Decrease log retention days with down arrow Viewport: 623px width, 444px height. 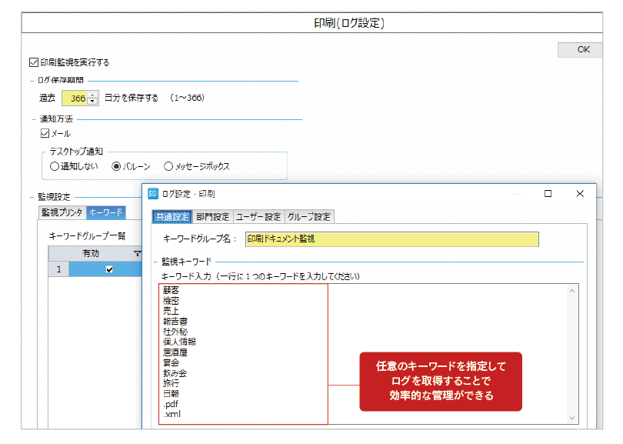click(x=92, y=102)
